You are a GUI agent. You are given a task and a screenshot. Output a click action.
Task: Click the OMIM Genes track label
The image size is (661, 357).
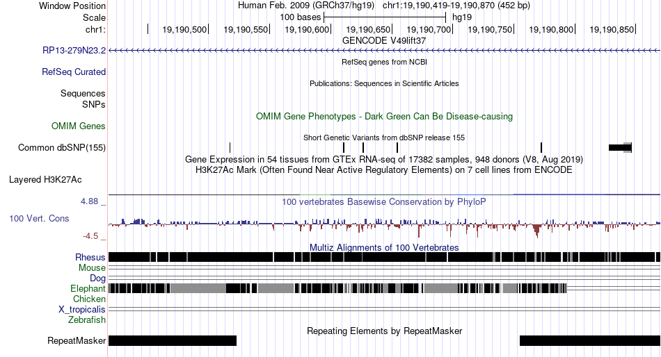(x=79, y=126)
